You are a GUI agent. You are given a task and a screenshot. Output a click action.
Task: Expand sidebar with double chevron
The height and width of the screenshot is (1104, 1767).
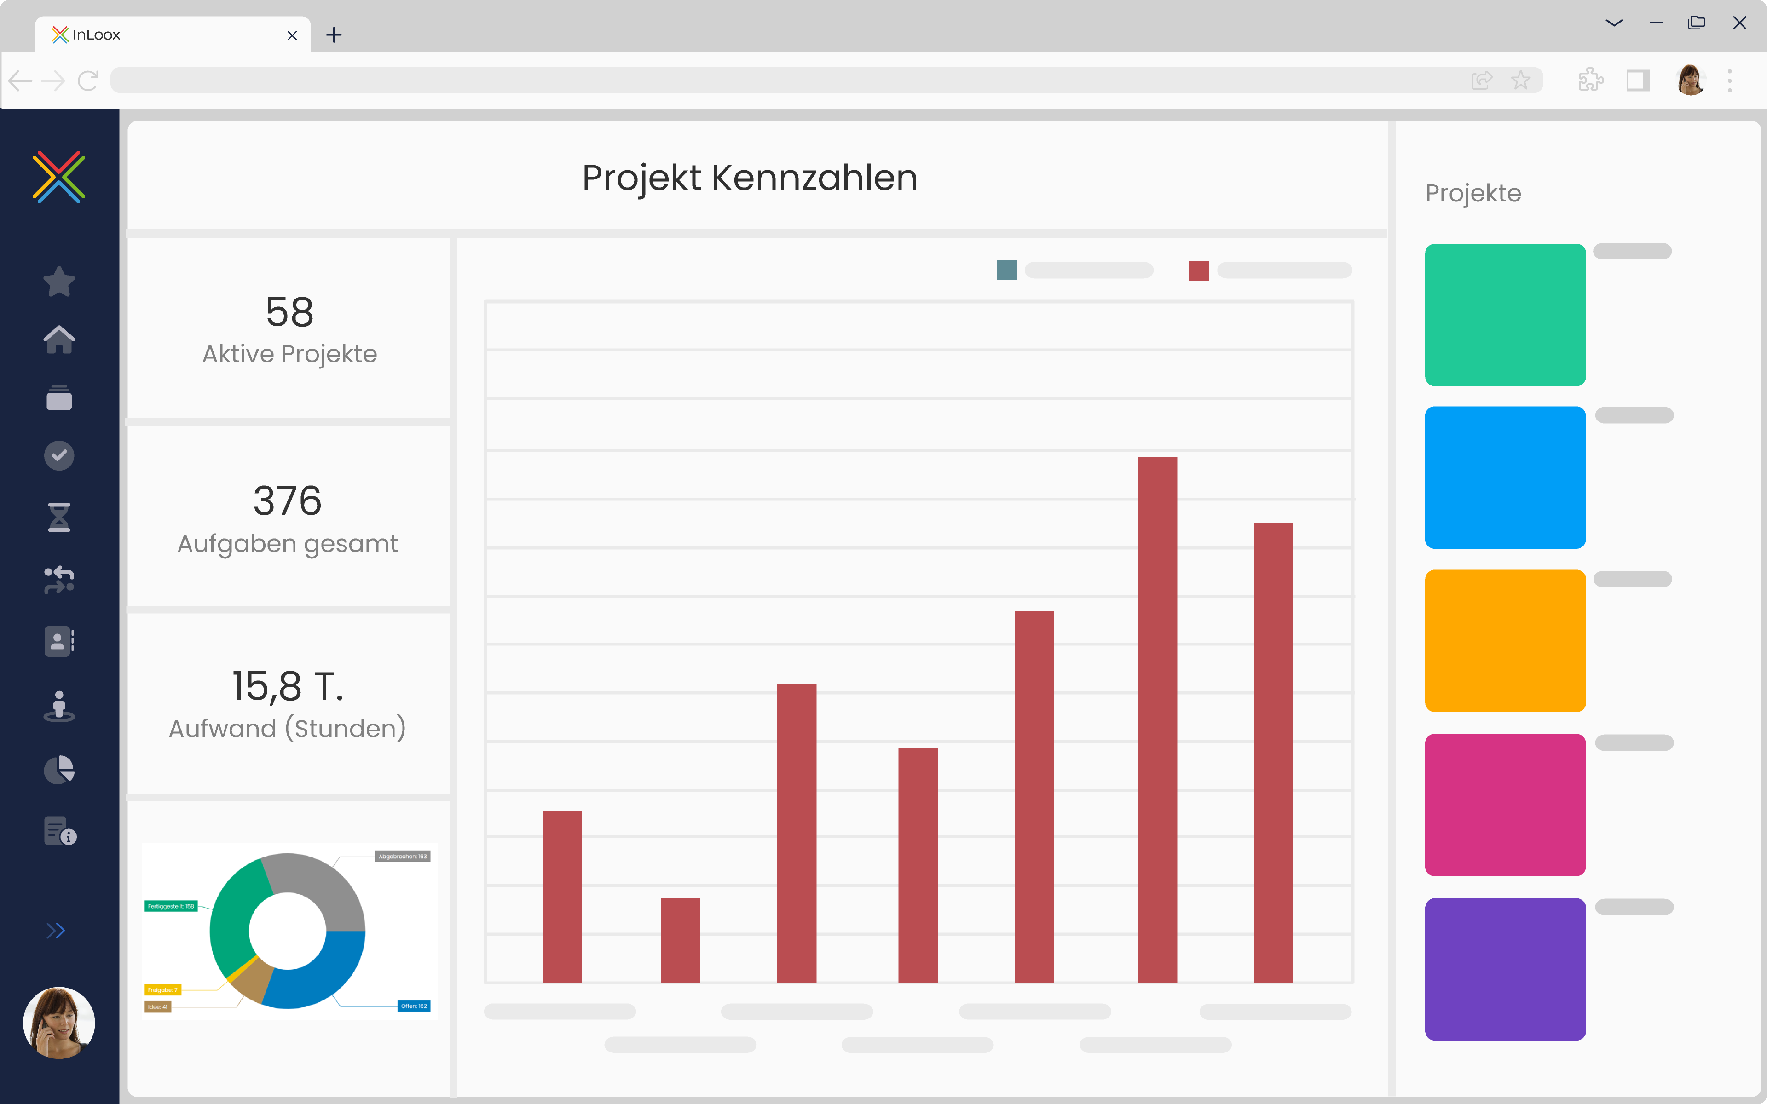click(x=56, y=930)
